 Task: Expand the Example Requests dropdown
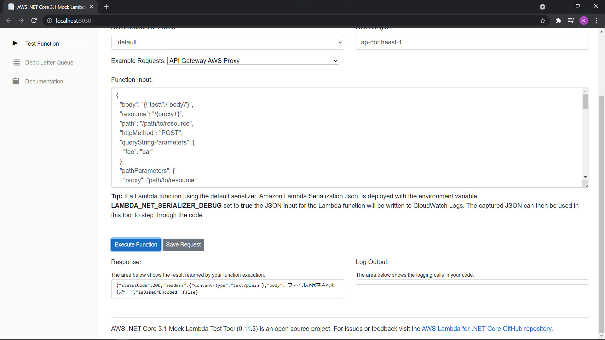253,61
